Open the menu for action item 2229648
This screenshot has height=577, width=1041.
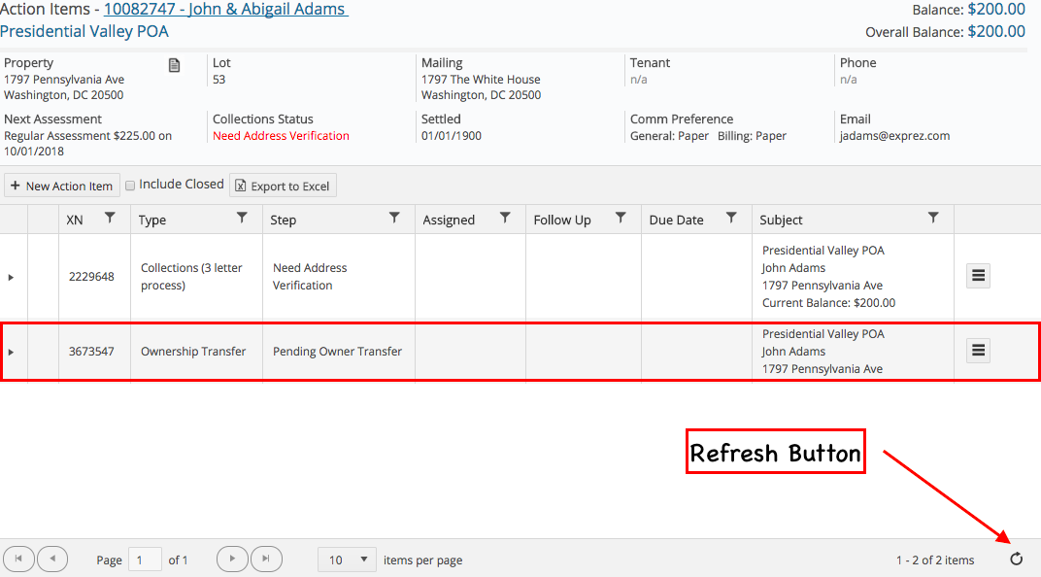[978, 275]
